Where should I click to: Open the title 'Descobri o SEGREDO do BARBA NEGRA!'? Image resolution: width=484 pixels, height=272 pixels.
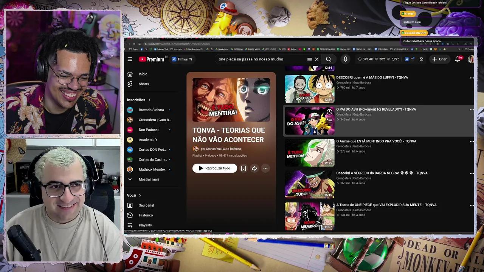point(382,173)
